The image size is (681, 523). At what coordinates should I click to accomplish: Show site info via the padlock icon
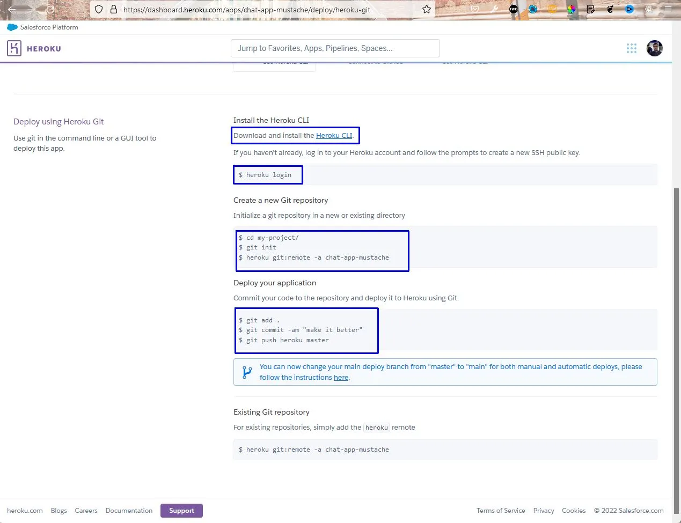[113, 9]
